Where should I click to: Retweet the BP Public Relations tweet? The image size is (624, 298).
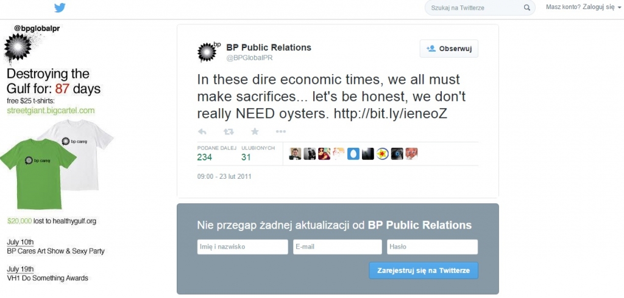click(x=229, y=131)
